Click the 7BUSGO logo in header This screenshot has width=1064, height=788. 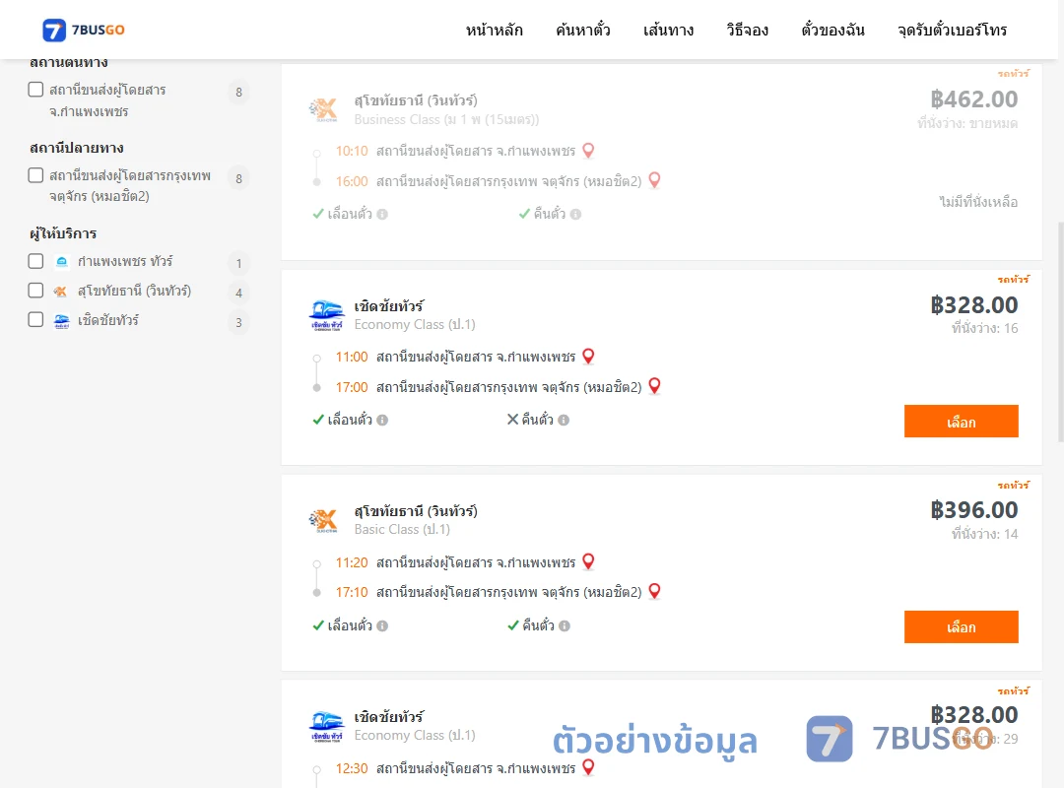coord(84,30)
